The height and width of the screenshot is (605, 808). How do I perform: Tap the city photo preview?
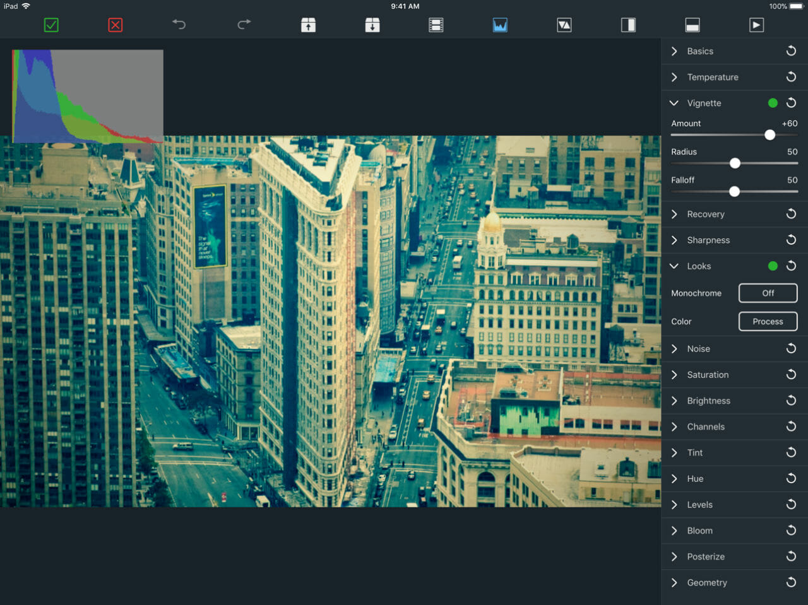click(330, 321)
